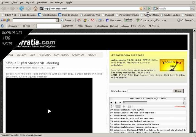Open the Editar menu

point(14,2)
